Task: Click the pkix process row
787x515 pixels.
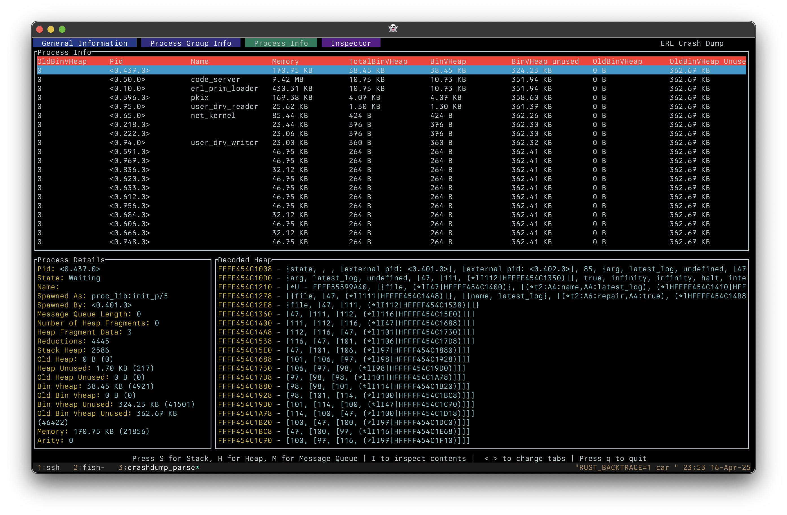Action: [199, 98]
